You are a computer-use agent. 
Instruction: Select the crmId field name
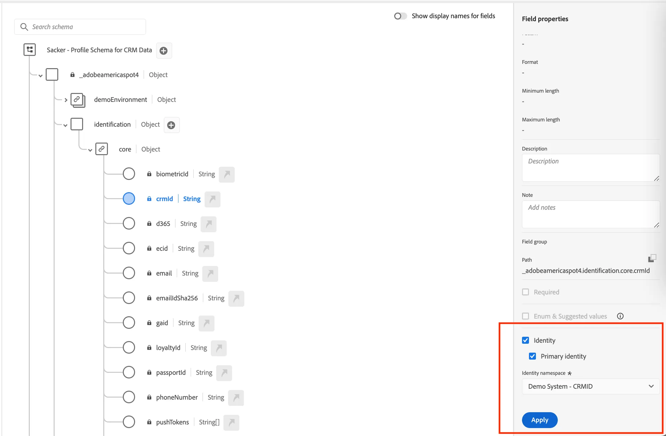pyautogui.click(x=165, y=199)
